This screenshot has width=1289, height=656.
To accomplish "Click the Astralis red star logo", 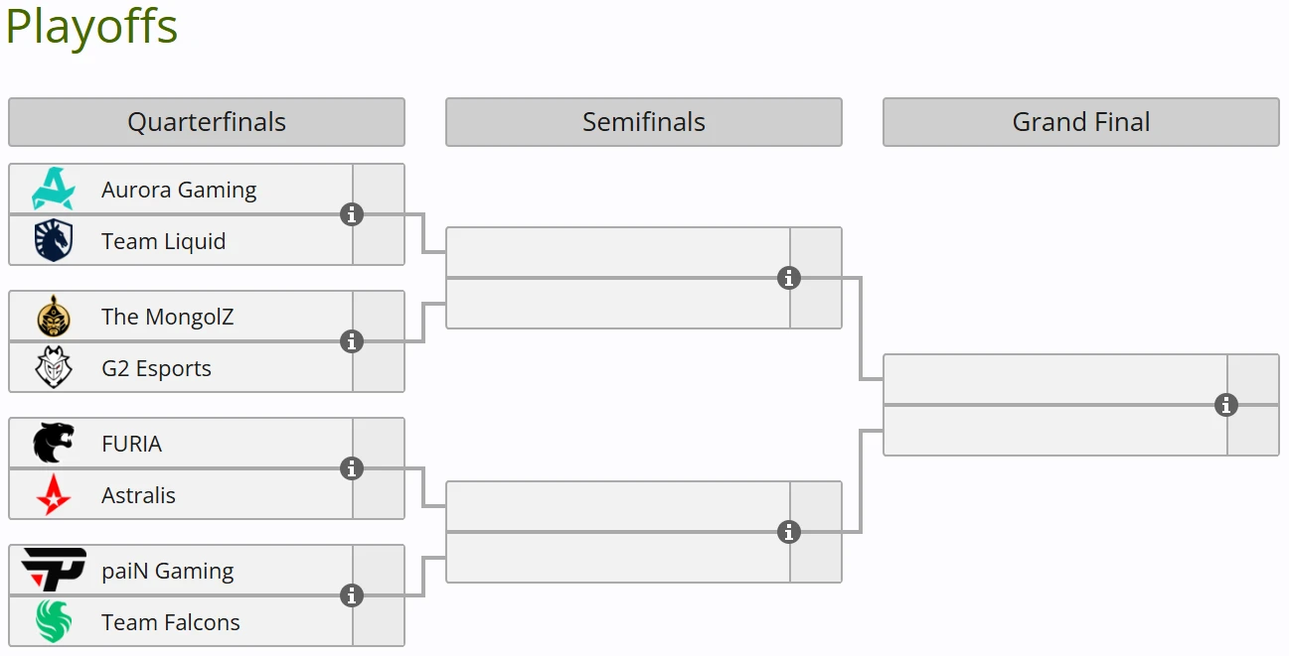I will point(54,494).
